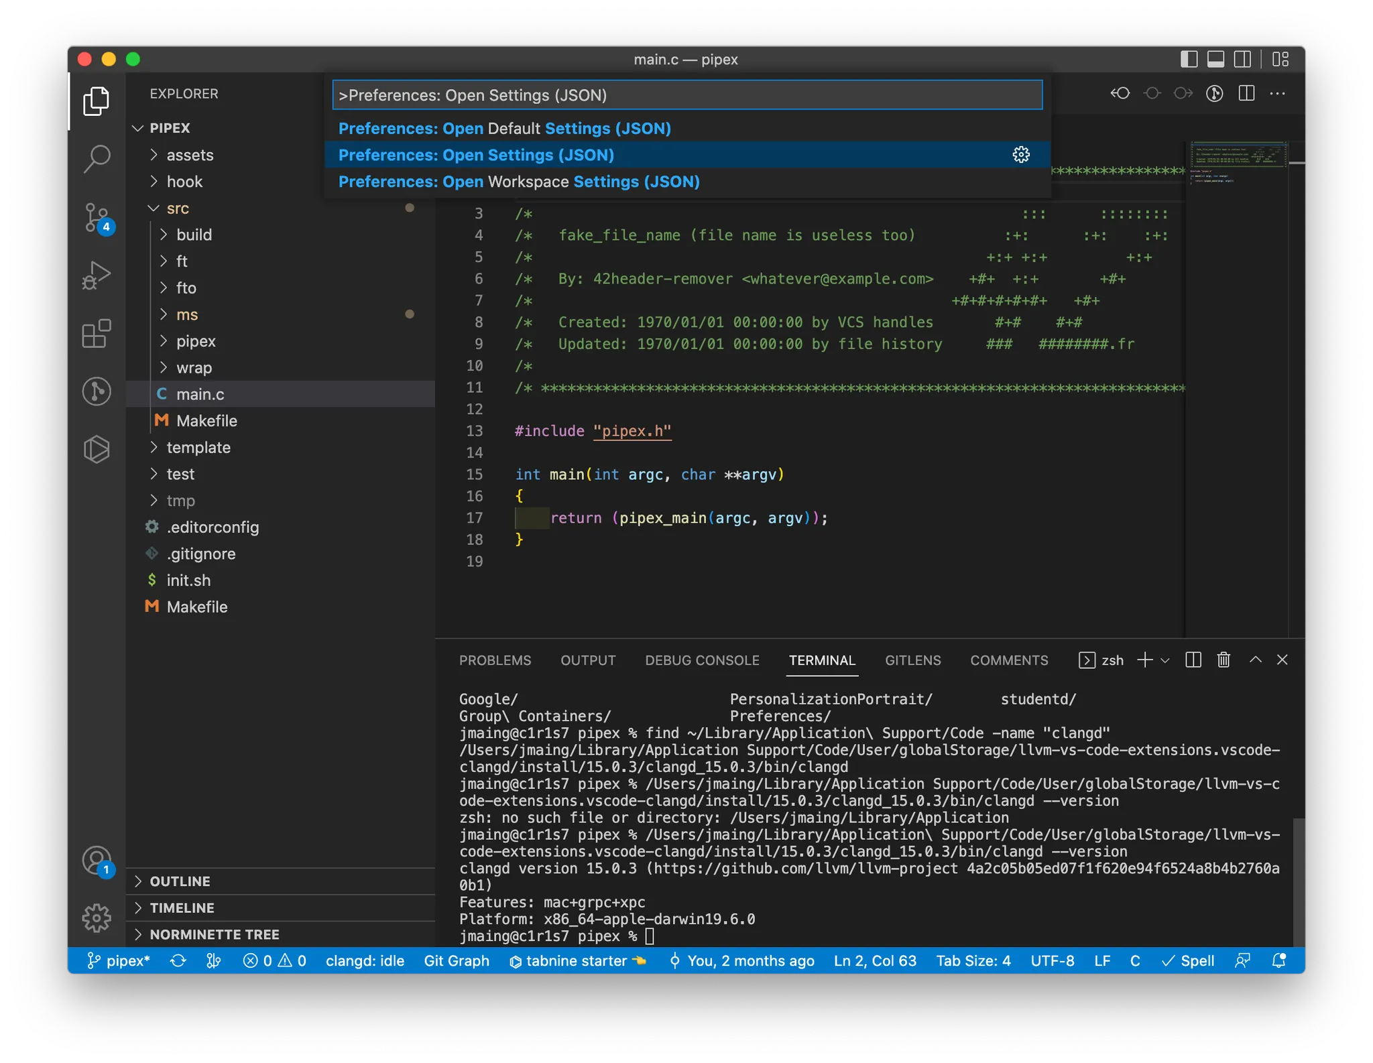Open the Search view in activity bar
Image resolution: width=1373 pixels, height=1063 pixels.
97,159
